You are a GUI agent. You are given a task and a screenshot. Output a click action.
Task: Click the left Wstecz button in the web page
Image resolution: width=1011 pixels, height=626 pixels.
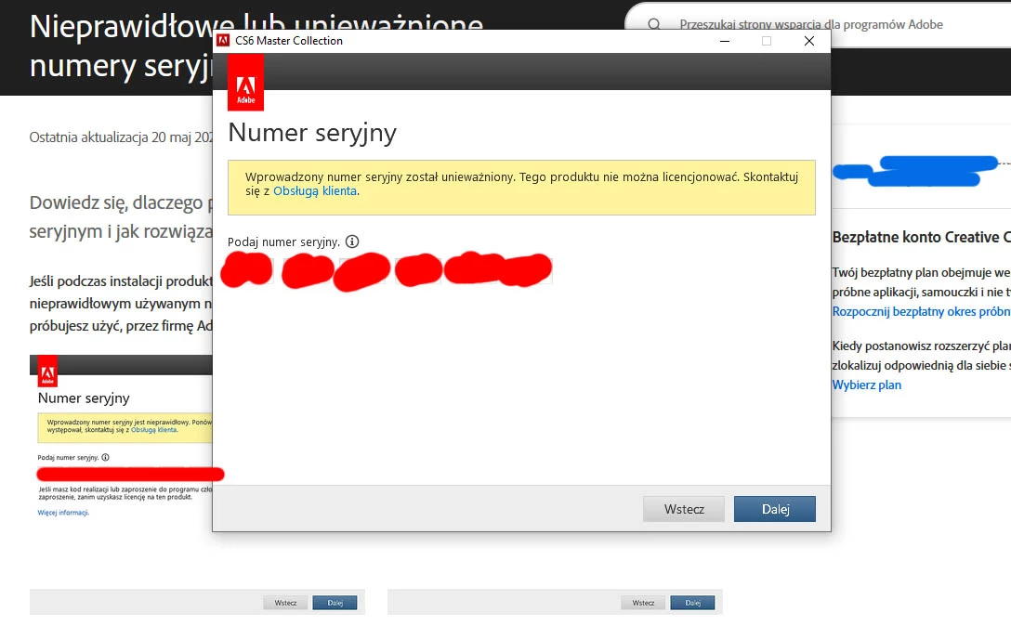tap(285, 603)
